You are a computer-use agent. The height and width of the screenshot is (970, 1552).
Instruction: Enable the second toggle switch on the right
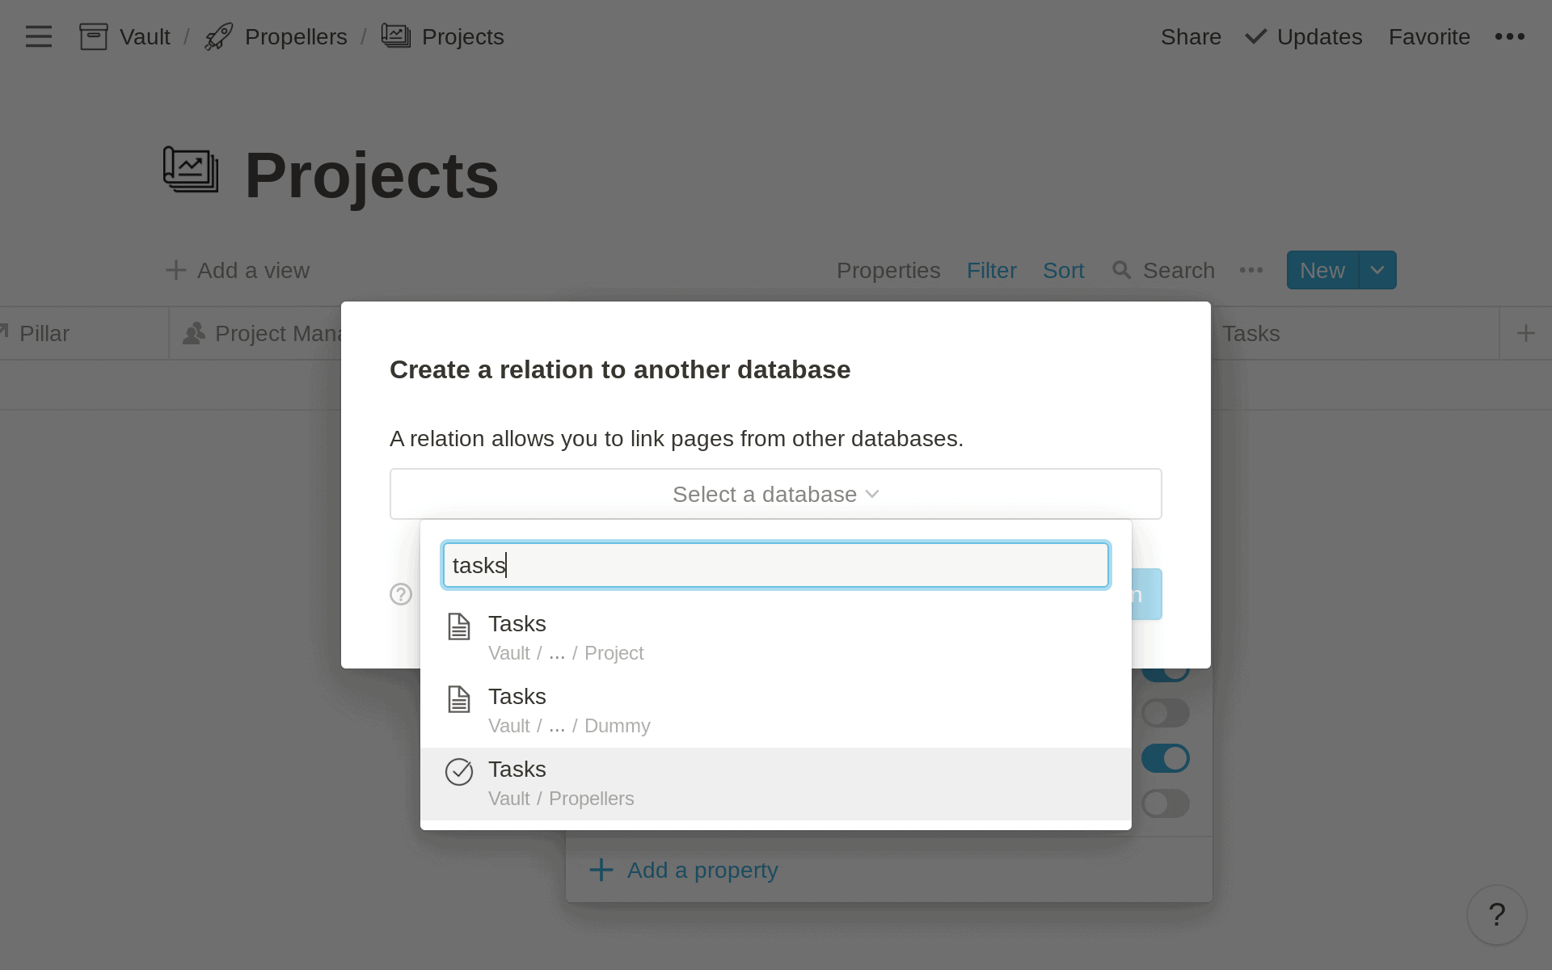point(1166,712)
